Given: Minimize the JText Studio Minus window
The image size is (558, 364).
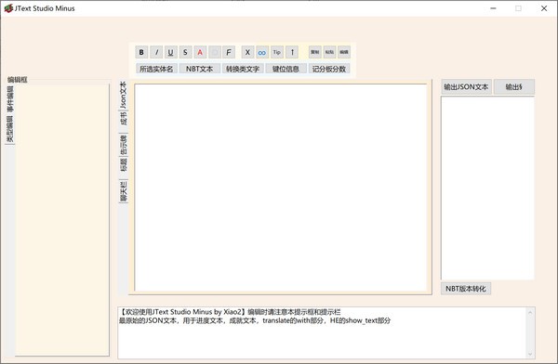Looking at the screenshot, I should pos(493,8).
